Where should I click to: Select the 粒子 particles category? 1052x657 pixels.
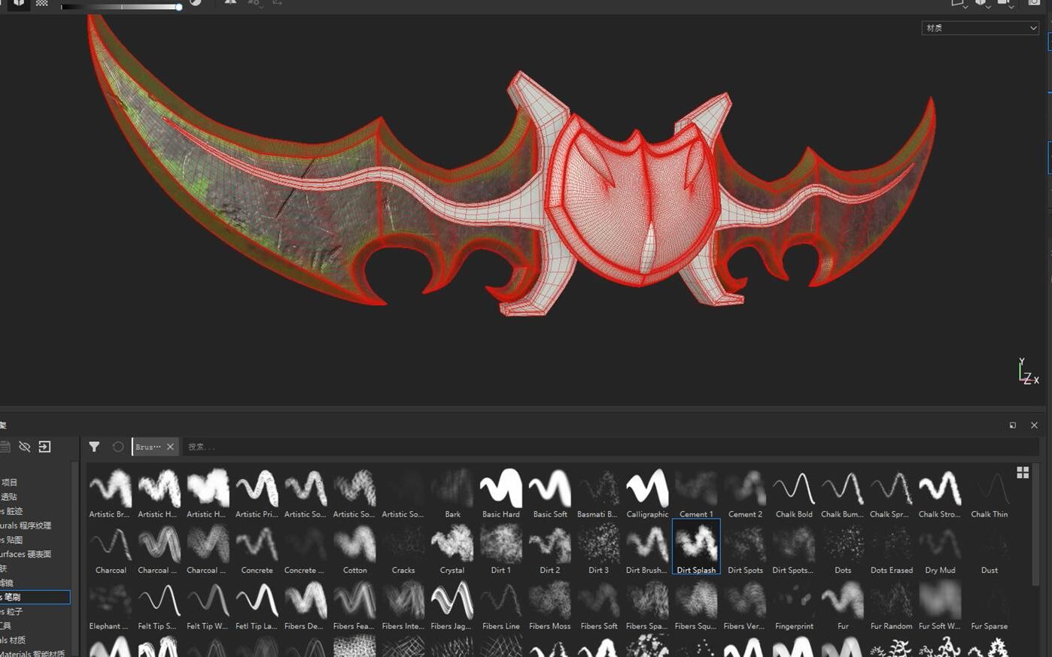12,611
